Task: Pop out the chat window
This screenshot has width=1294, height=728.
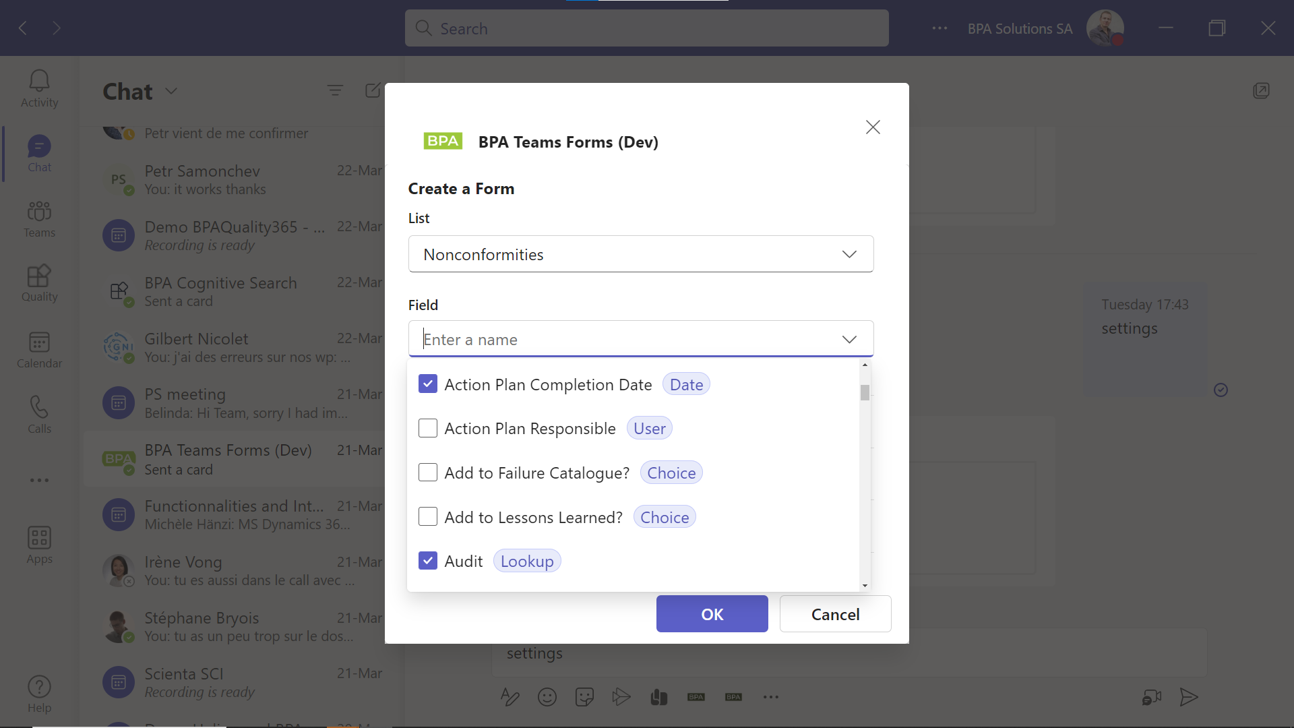Action: [x=1261, y=90]
